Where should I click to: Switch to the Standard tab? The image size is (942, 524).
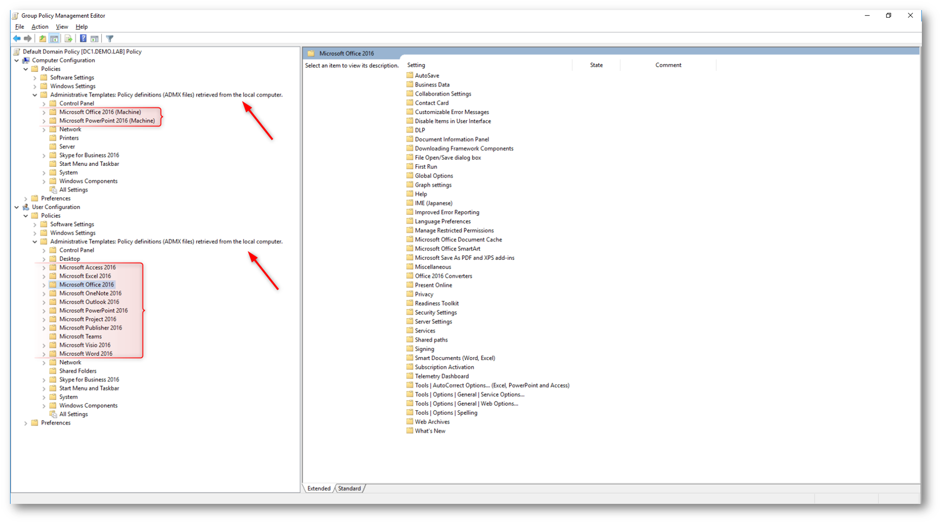(349, 489)
